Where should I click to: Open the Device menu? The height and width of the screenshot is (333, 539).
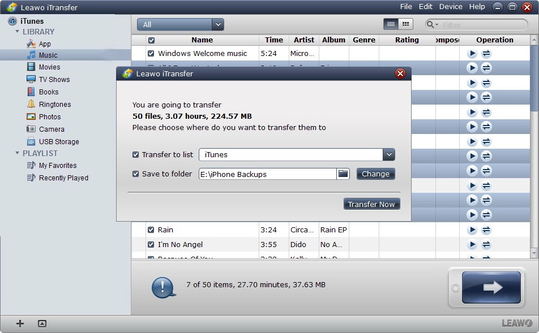pyautogui.click(x=451, y=7)
